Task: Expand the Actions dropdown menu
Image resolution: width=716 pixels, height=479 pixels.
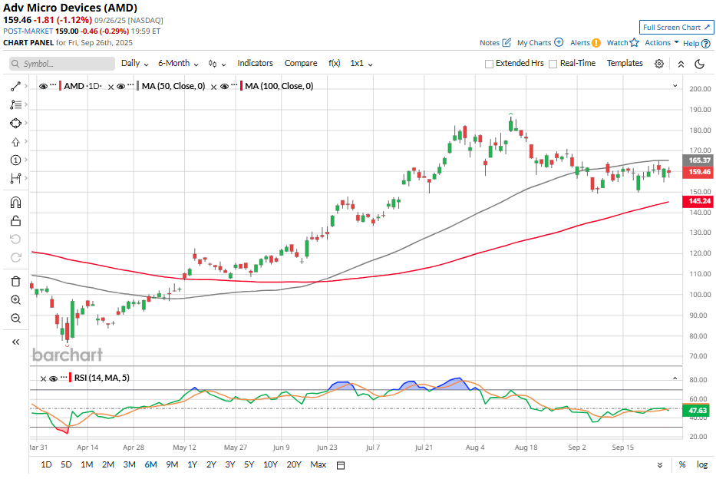Action: pos(661,43)
